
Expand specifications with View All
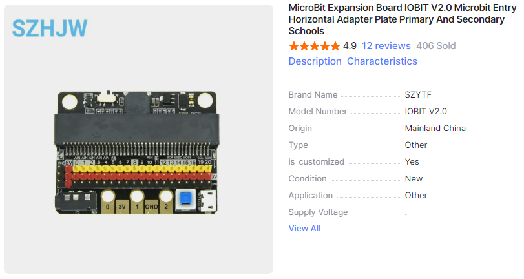click(x=304, y=229)
